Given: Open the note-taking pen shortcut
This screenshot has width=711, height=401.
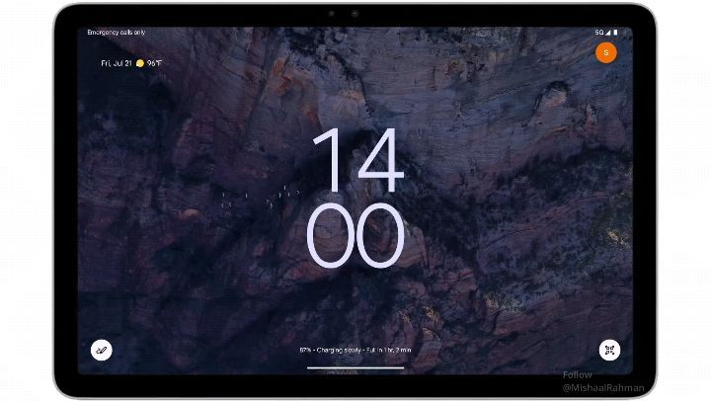Looking at the screenshot, I should (x=101, y=350).
